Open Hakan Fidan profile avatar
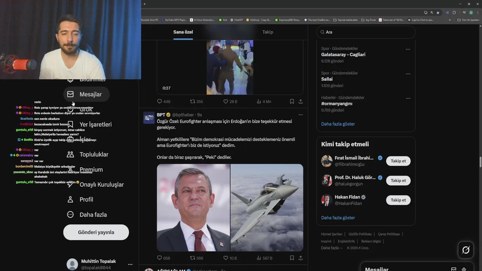The width and height of the screenshot is (482, 271). [327, 200]
